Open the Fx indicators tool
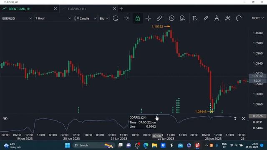The image size is (267, 150). (x=195, y=18)
